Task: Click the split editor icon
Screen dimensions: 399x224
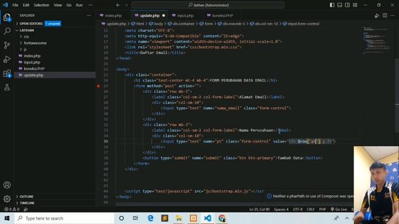Action: click(385, 16)
